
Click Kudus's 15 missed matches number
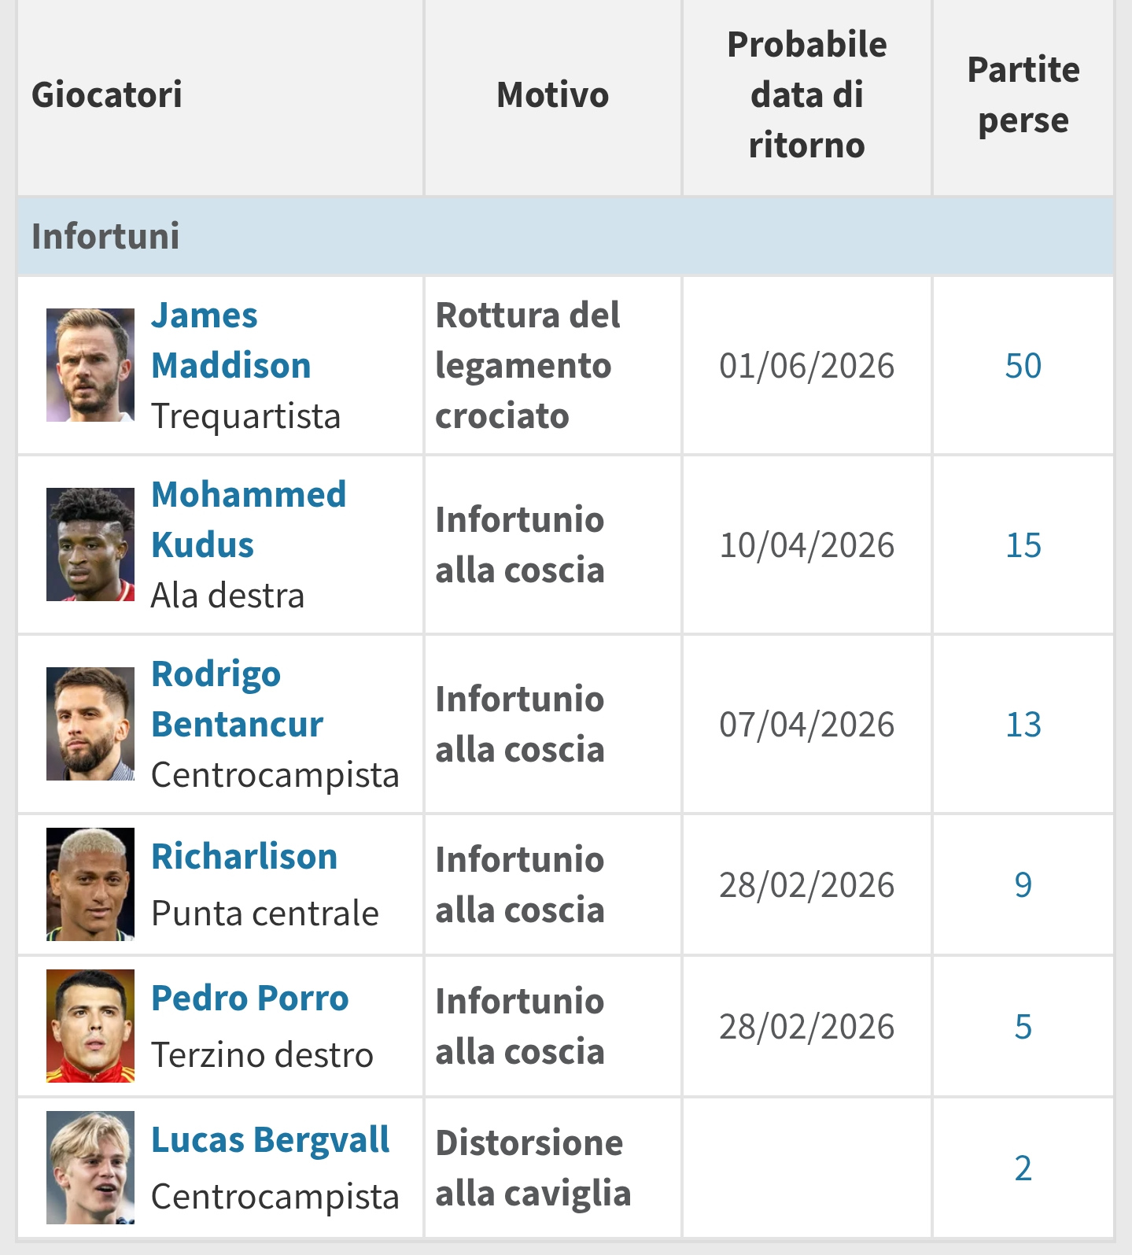pos(1023,545)
